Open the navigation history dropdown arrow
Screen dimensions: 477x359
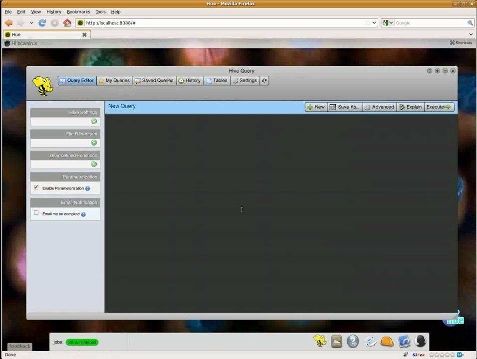tap(31, 23)
